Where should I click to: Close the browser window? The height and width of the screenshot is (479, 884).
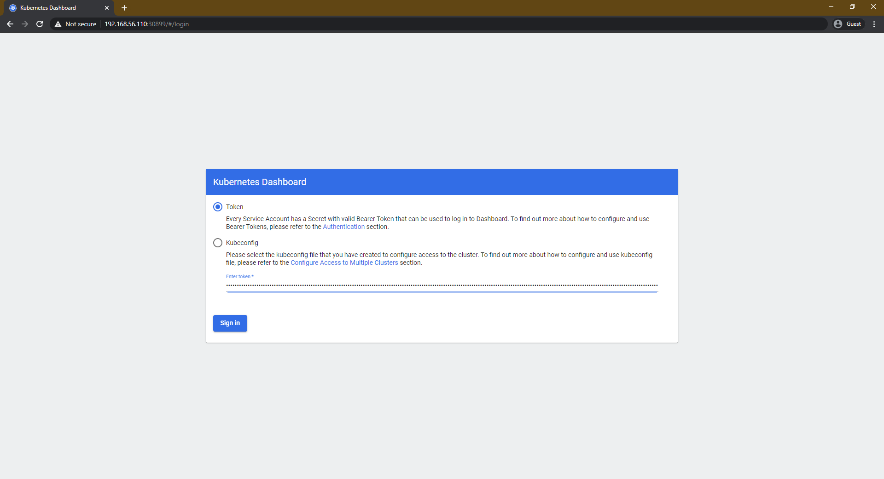[x=873, y=6]
